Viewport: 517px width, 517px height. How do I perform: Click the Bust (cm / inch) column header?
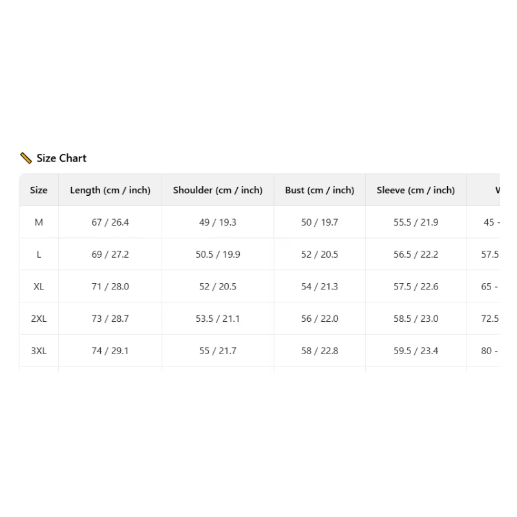tap(319, 190)
